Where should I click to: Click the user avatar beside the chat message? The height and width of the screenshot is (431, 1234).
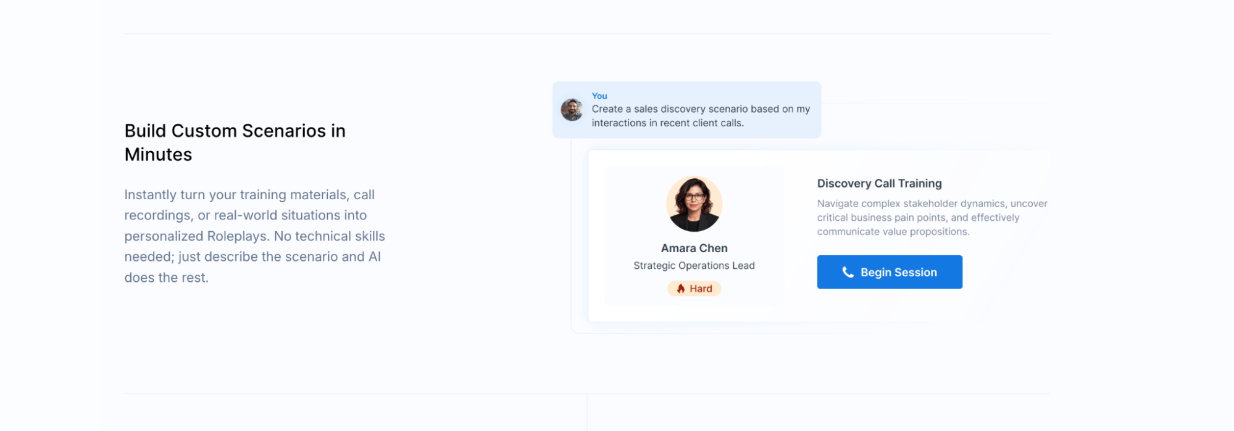[x=572, y=110]
